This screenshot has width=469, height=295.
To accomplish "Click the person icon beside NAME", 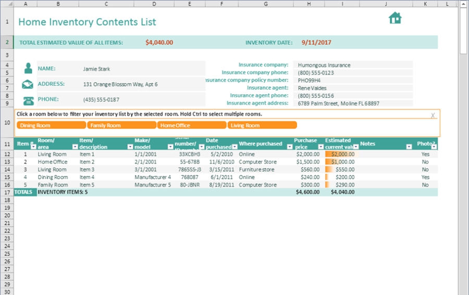I will (28, 69).
